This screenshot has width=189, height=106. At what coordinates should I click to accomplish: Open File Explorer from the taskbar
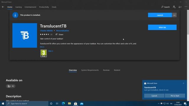[69, 103]
